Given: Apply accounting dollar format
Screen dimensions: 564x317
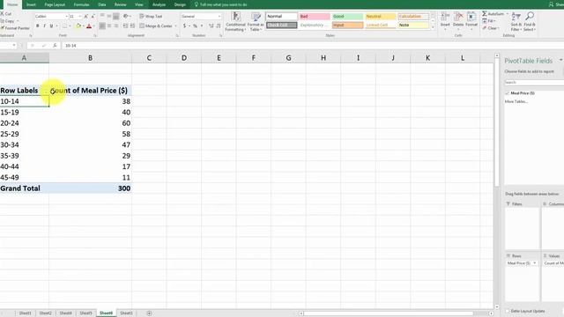Looking at the screenshot, I should coord(184,26).
